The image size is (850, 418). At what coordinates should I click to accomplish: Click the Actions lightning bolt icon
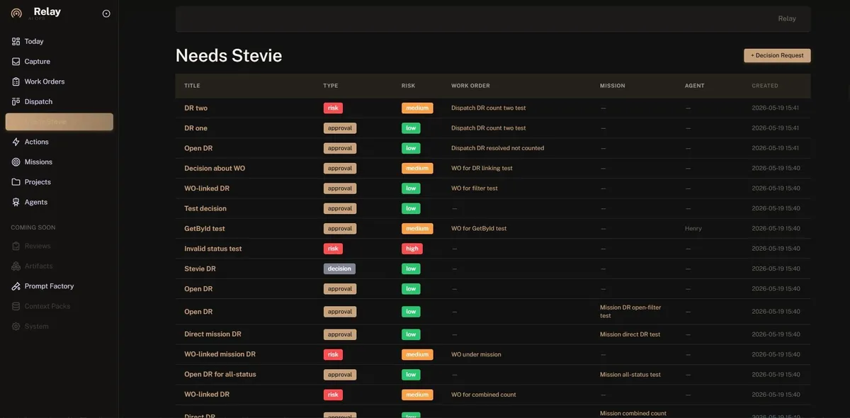point(16,142)
